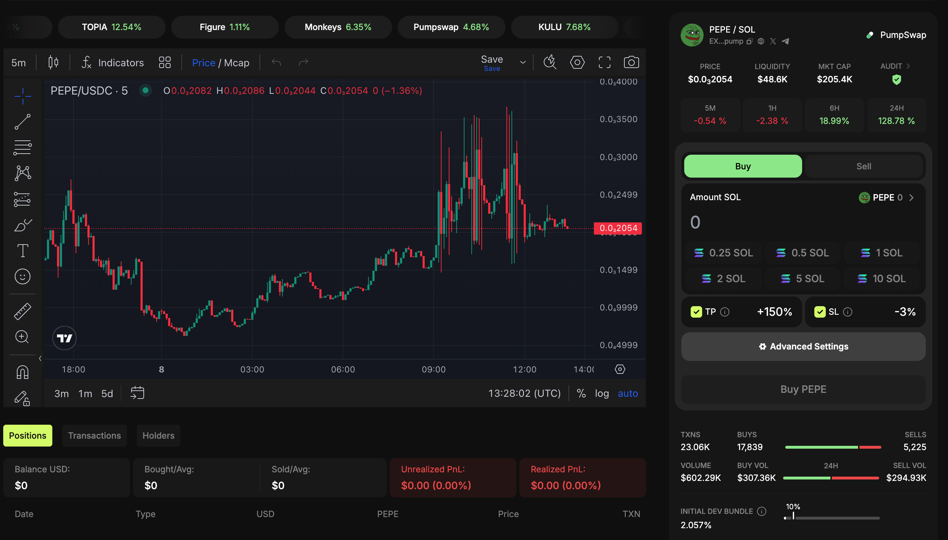Open candlestick chart style selector
Image resolution: width=948 pixels, height=540 pixels.
(53, 62)
